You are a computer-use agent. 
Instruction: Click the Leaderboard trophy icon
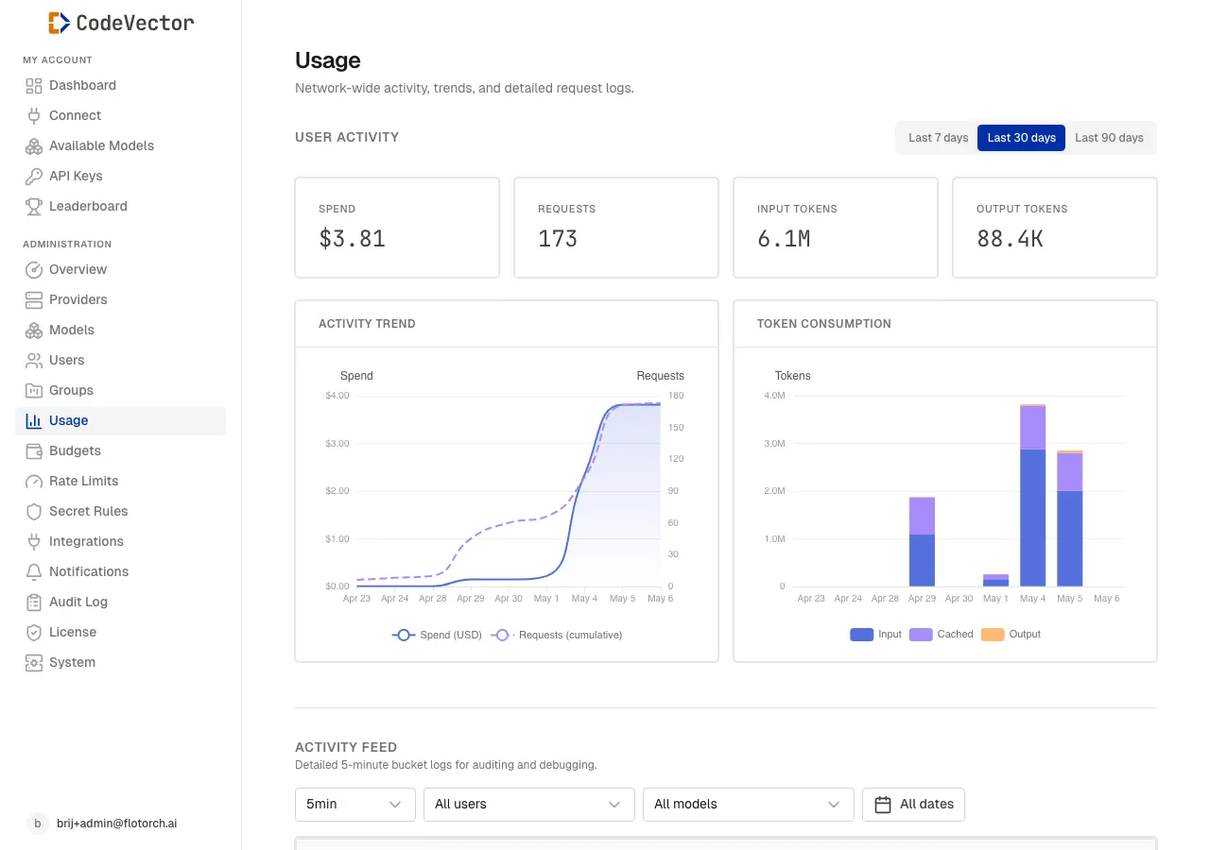tap(34, 206)
